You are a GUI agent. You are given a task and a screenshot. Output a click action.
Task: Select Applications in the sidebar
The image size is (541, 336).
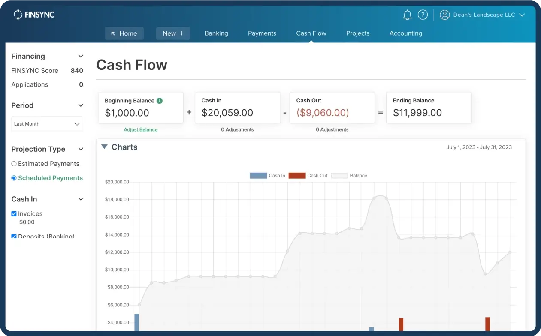coord(29,84)
